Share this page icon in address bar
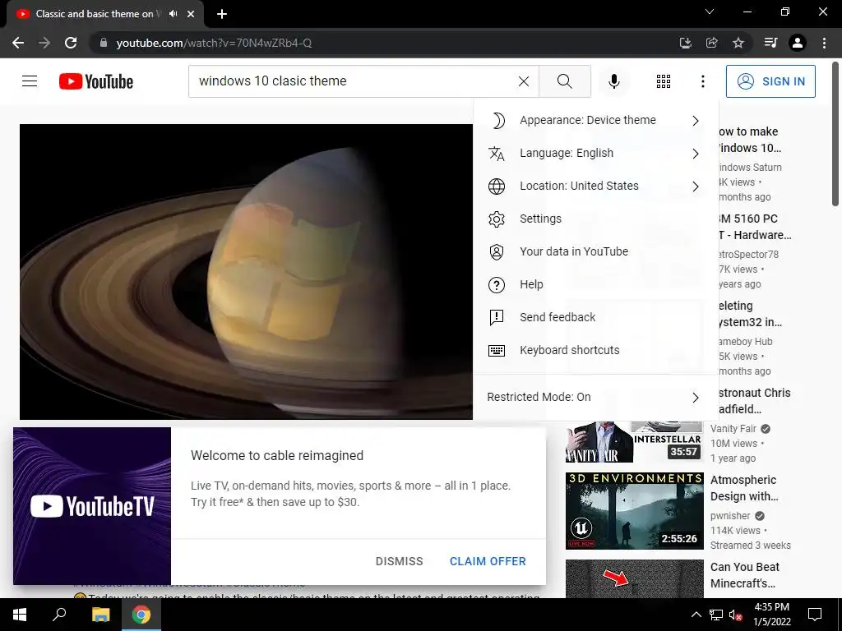Viewport: 842px width, 631px height. pyautogui.click(x=711, y=43)
